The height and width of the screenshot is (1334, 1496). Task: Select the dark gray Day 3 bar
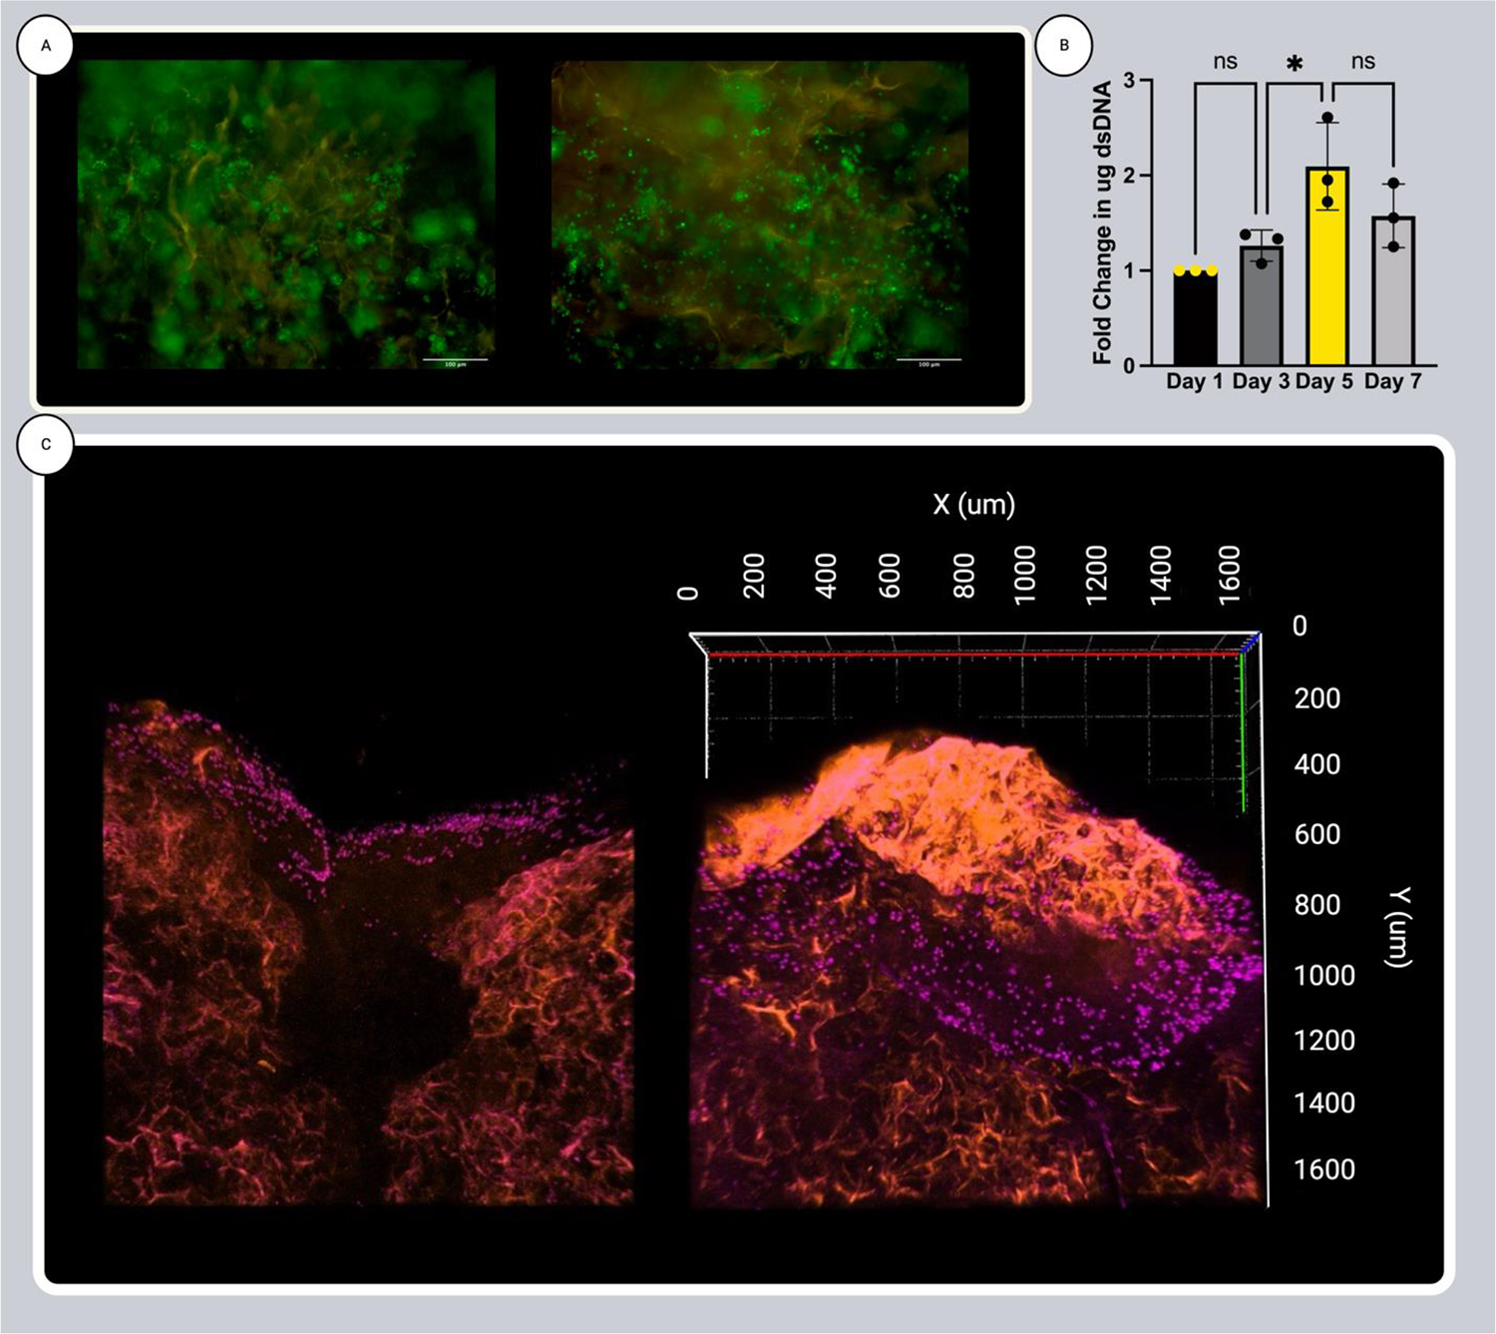point(1262,307)
